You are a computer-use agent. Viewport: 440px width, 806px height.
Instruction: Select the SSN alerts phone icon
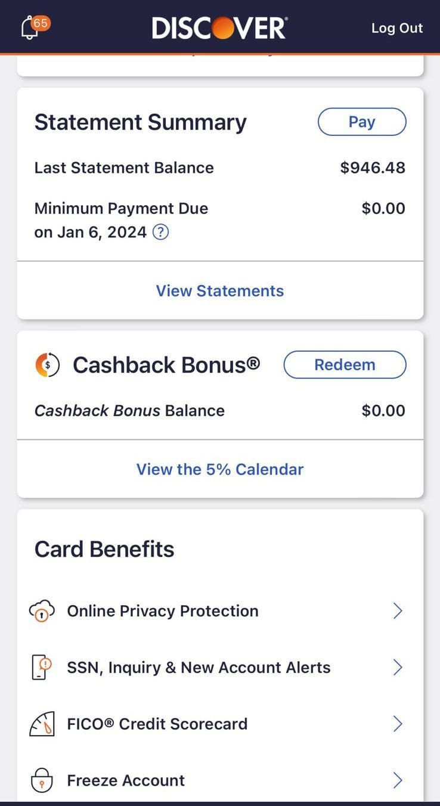(x=41, y=667)
